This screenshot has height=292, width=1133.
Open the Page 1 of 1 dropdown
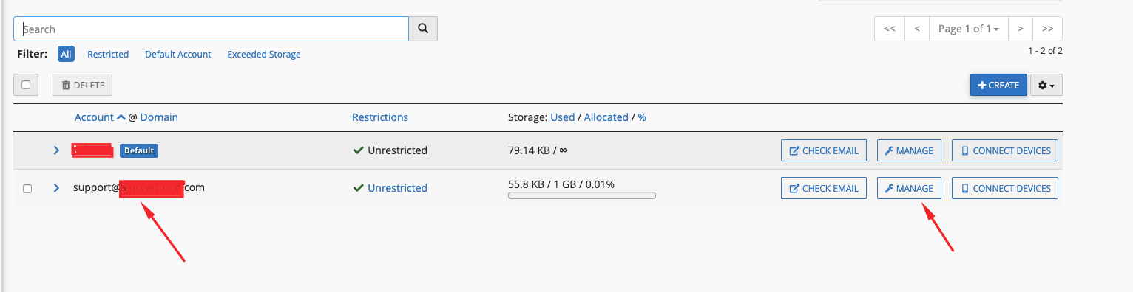pos(968,29)
